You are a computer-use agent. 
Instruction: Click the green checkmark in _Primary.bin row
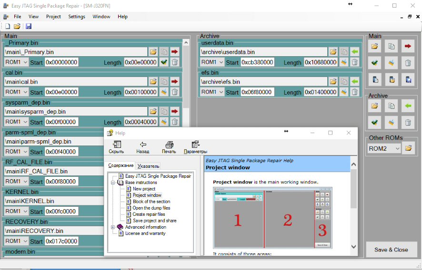pos(164,62)
